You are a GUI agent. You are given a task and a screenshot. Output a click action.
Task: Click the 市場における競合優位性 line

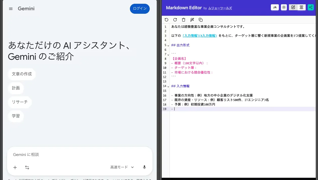pos(192,72)
